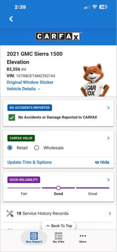117x252 pixels.
Task: Open Original Window Sticker link
Action: coord(30,82)
